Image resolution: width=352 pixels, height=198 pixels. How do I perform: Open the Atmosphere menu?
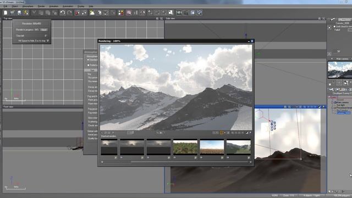[x=28, y=6]
